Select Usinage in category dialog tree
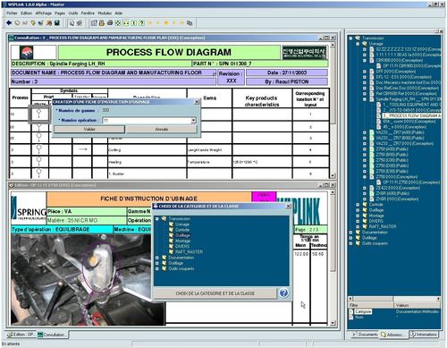Screen dimensions: 447x348 coord(182,225)
